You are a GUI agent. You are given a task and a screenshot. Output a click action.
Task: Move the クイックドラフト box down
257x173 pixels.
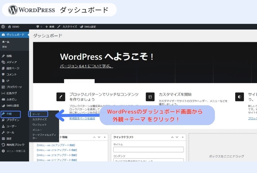tap(177, 137)
